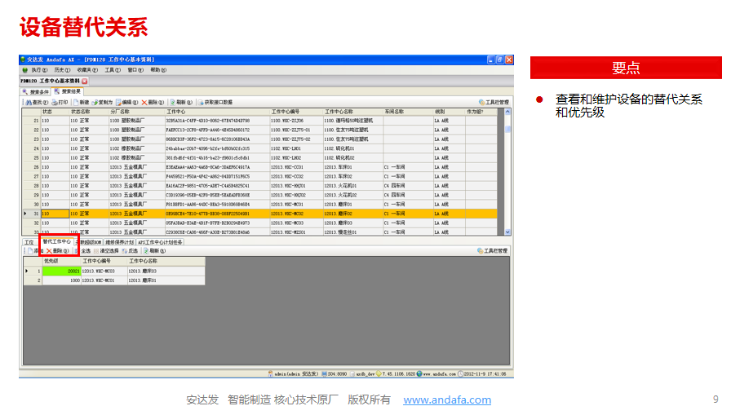
Task: Click the green priority cell 20021
Action: [x=62, y=271]
